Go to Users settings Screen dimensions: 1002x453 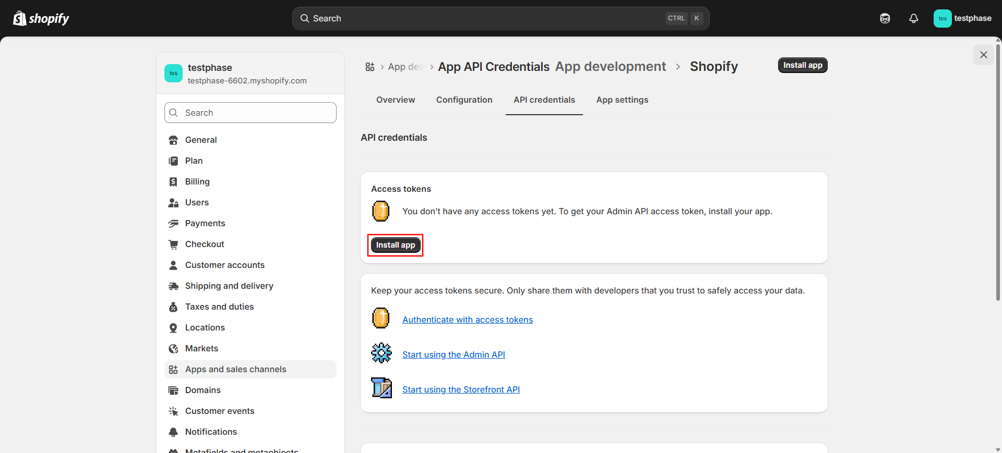point(250,202)
